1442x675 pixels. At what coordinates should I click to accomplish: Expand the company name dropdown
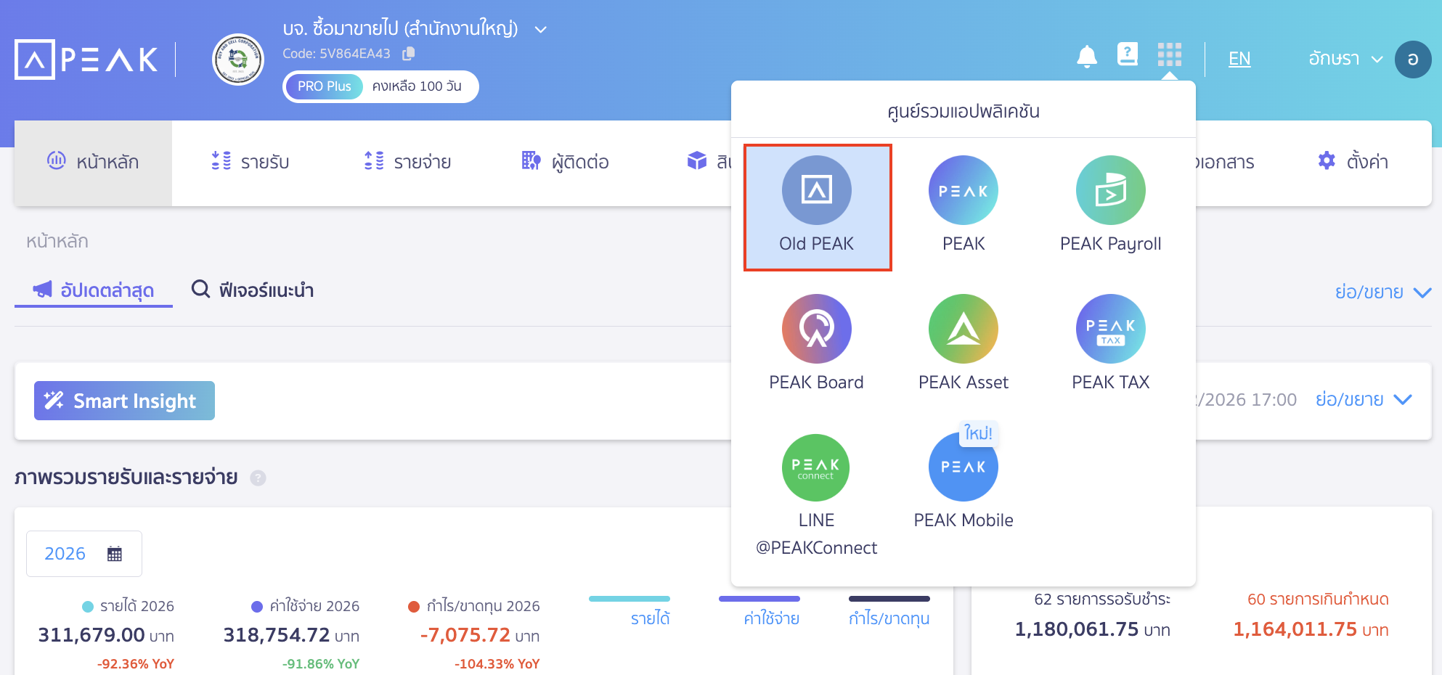tap(540, 30)
